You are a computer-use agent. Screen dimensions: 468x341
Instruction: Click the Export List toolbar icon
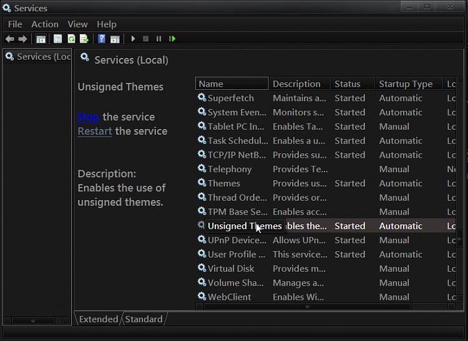(x=84, y=39)
